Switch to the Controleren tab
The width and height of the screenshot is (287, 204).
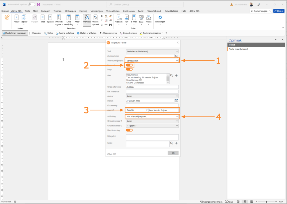(x=129, y=11)
